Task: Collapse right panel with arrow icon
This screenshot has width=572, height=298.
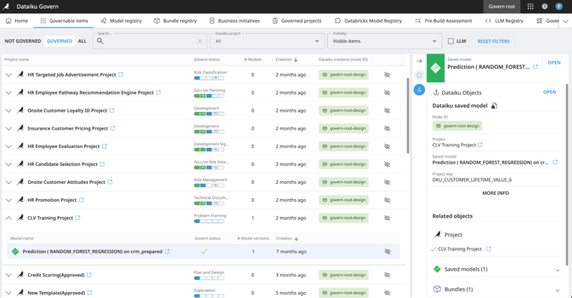Action: tap(419, 62)
